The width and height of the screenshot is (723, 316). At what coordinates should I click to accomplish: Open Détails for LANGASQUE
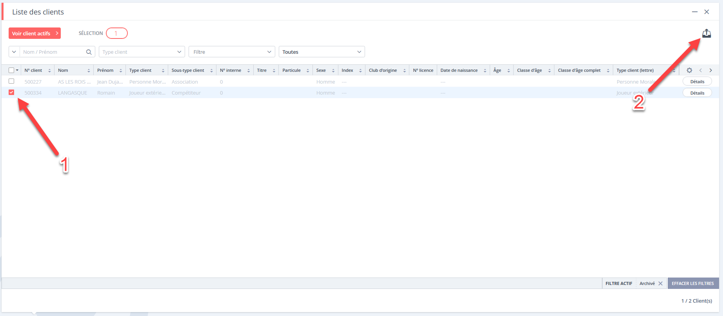(x=697, y=93)
